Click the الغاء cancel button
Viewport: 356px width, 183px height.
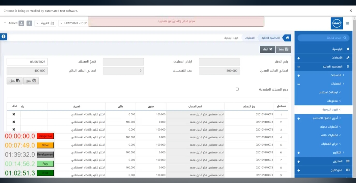pos(267,49)
